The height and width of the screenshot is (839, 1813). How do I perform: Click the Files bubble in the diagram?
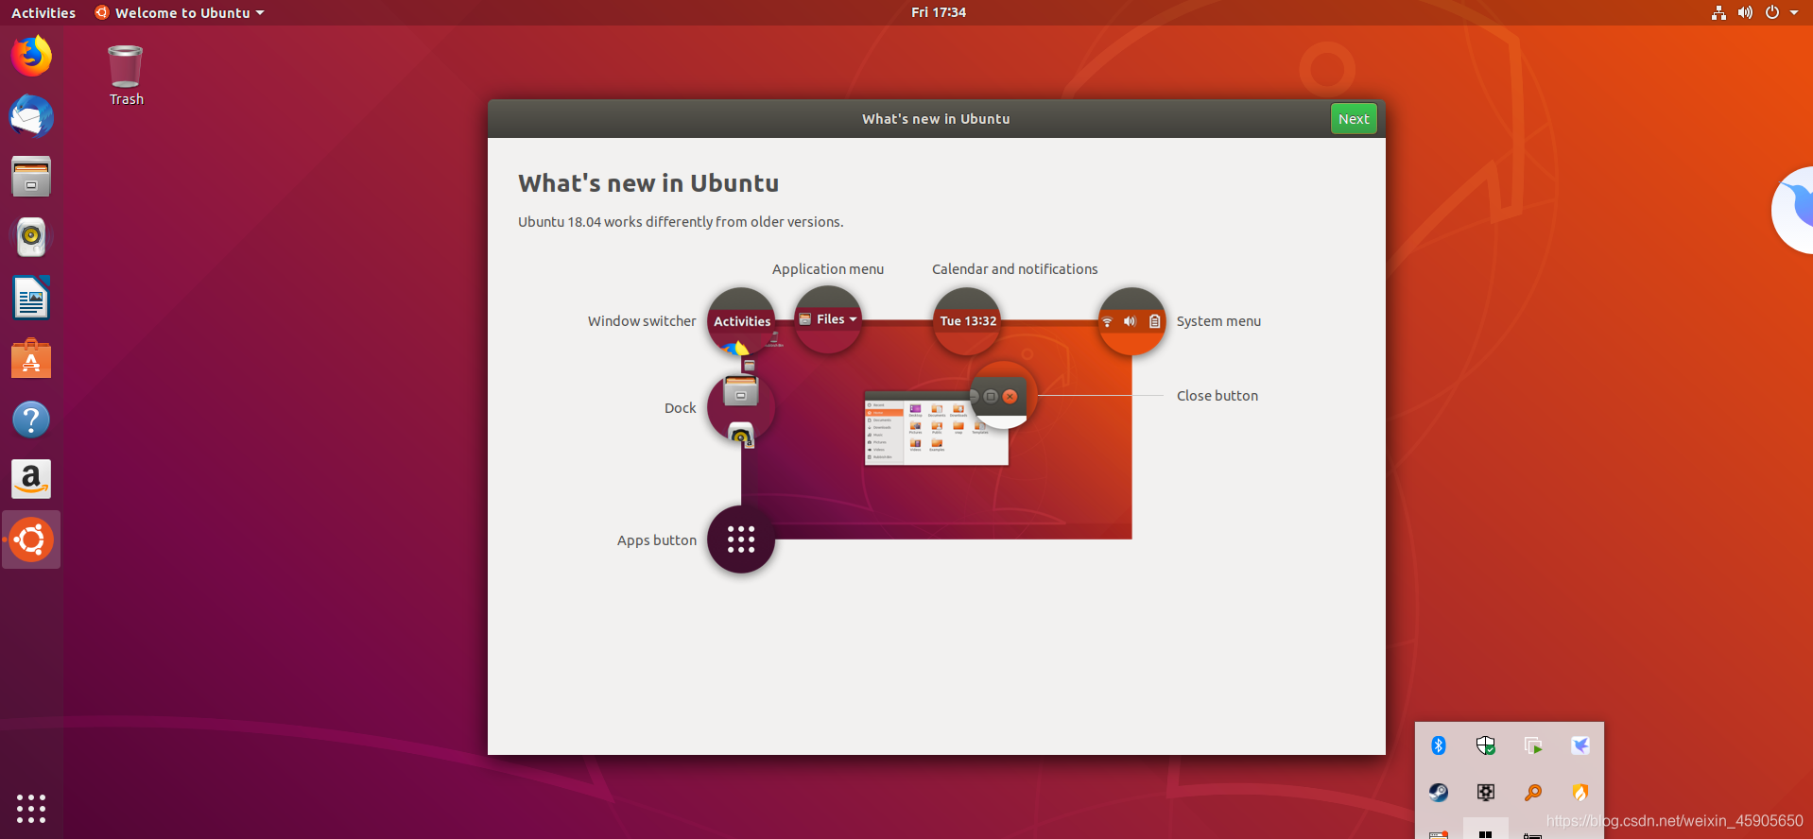[828, 319]
